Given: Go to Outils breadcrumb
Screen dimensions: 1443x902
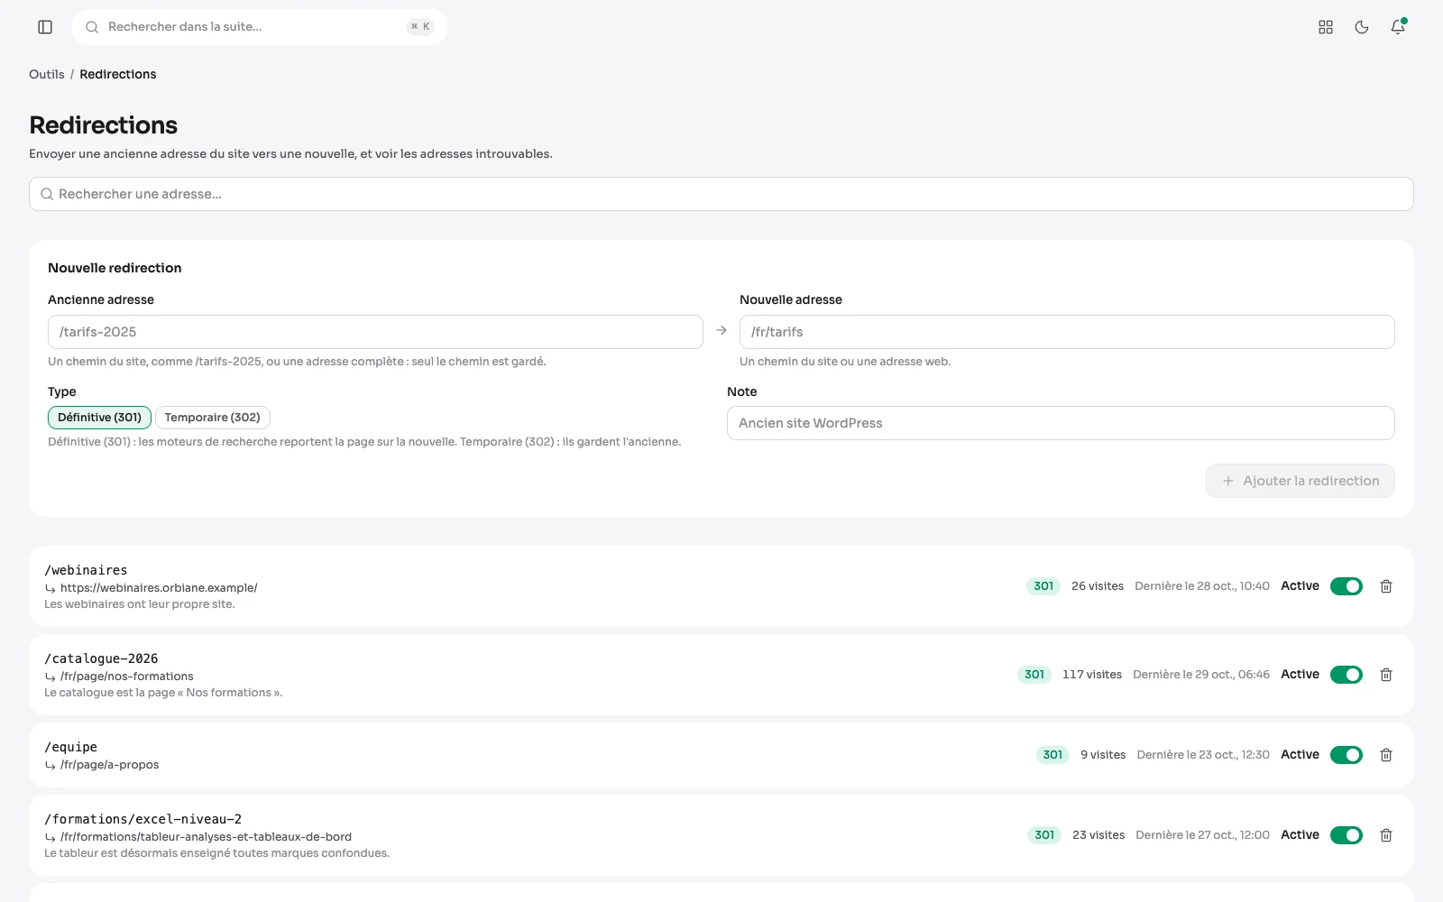Looking at the screenshot, I should pos(47,74).
